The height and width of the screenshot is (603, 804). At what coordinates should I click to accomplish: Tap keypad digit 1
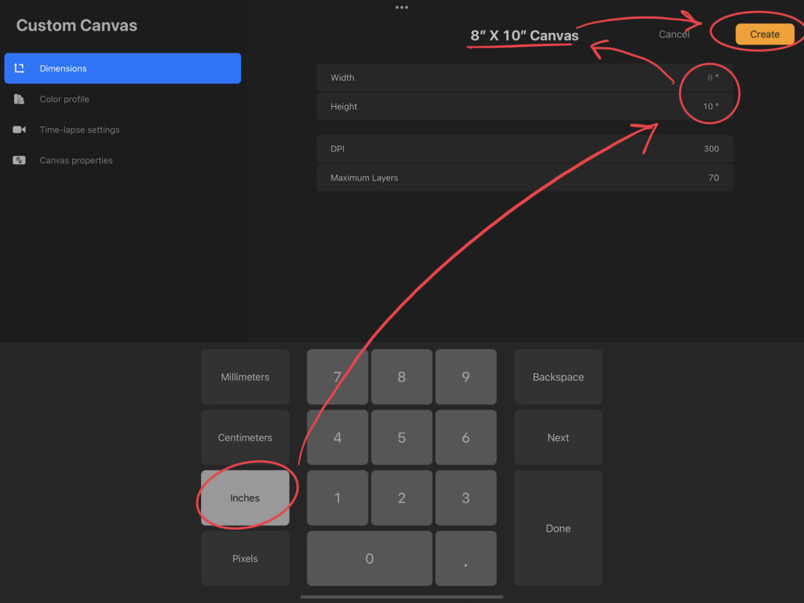(x=338, y=498)
